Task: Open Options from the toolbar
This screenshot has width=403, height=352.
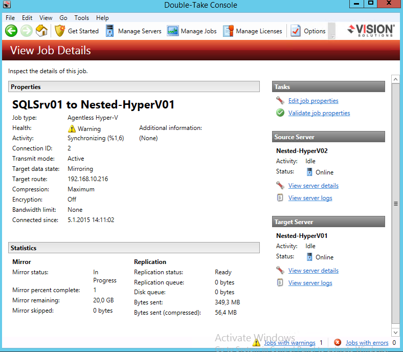Action: (315, 31)
